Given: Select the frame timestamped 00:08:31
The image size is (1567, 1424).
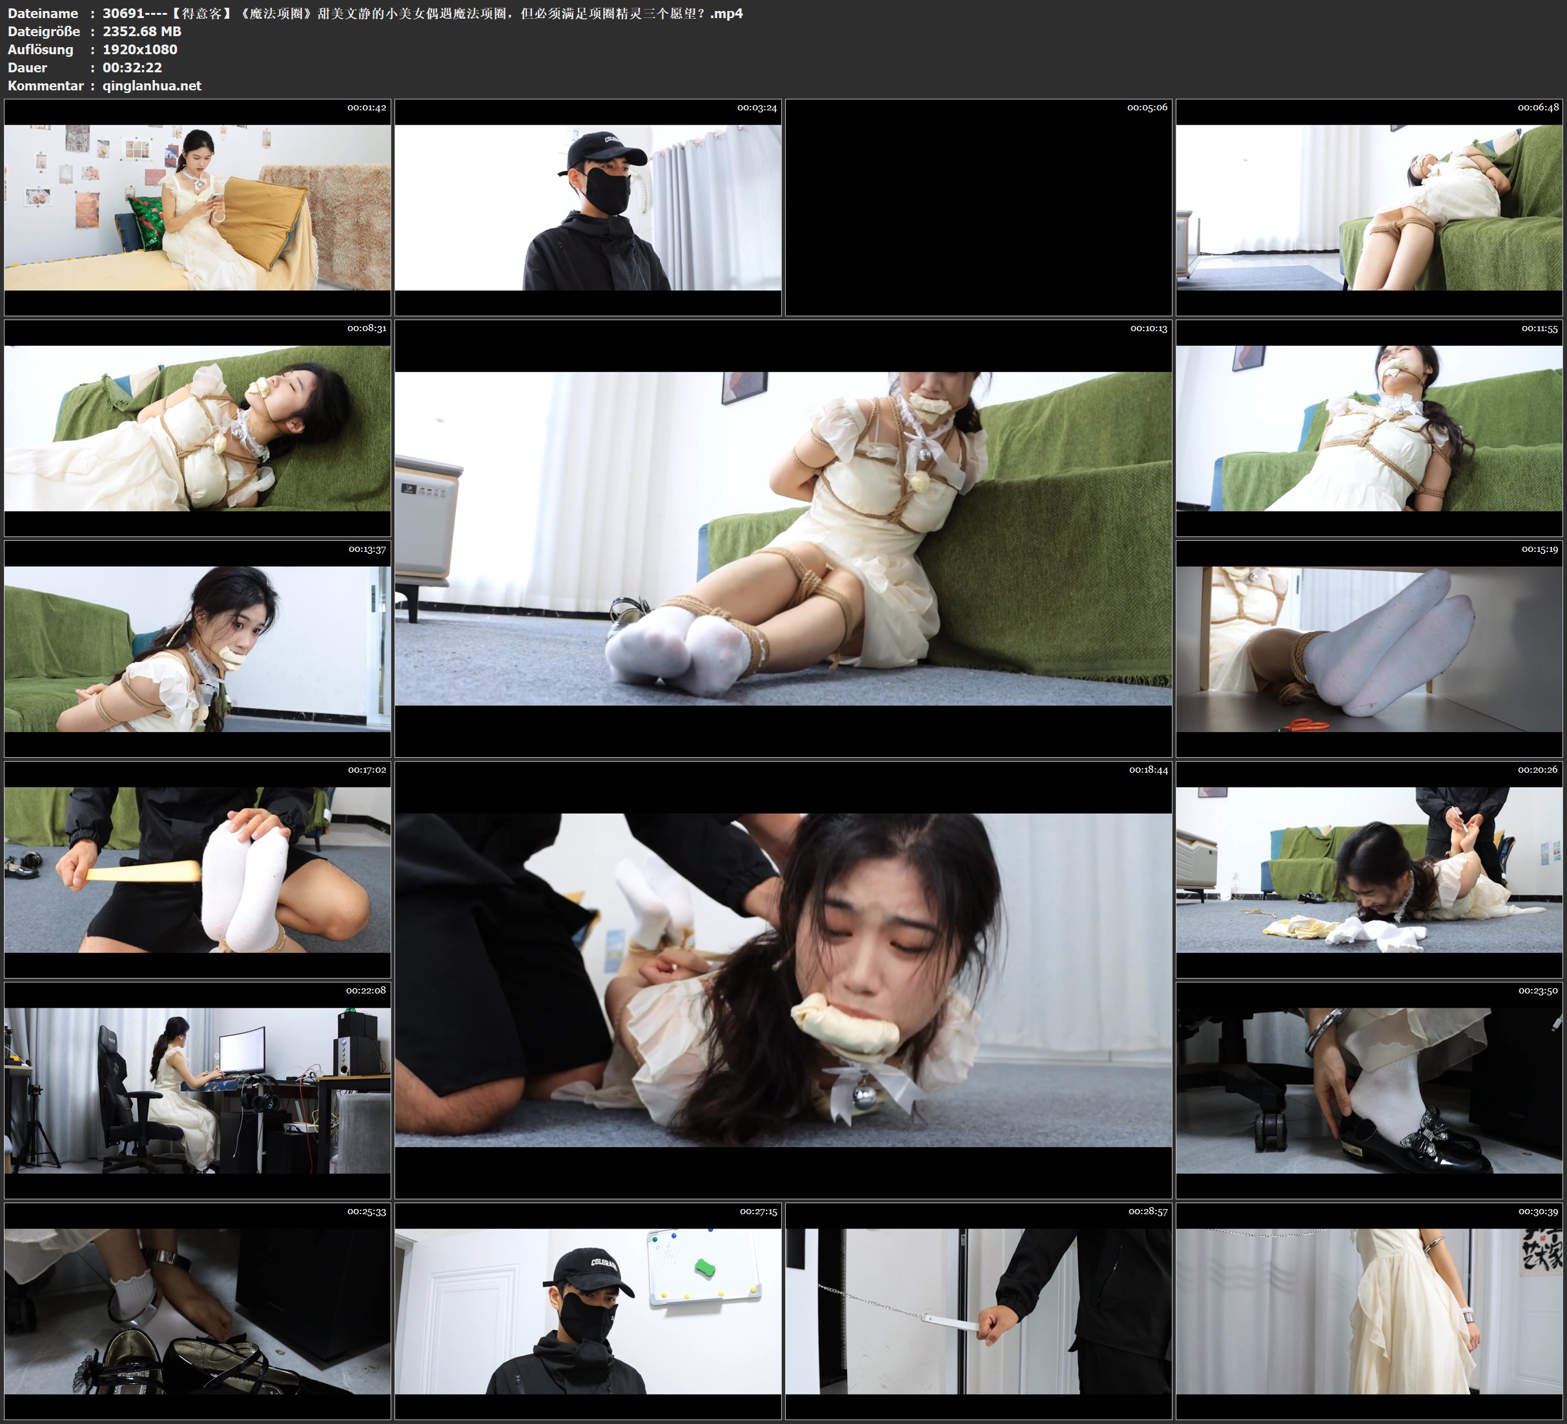Looking at the screenshot, I should pos(198,428).
